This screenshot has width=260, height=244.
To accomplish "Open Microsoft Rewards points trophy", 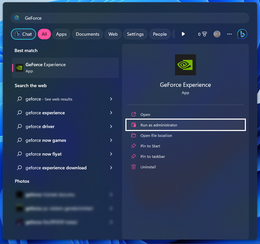I will point(203,34).
